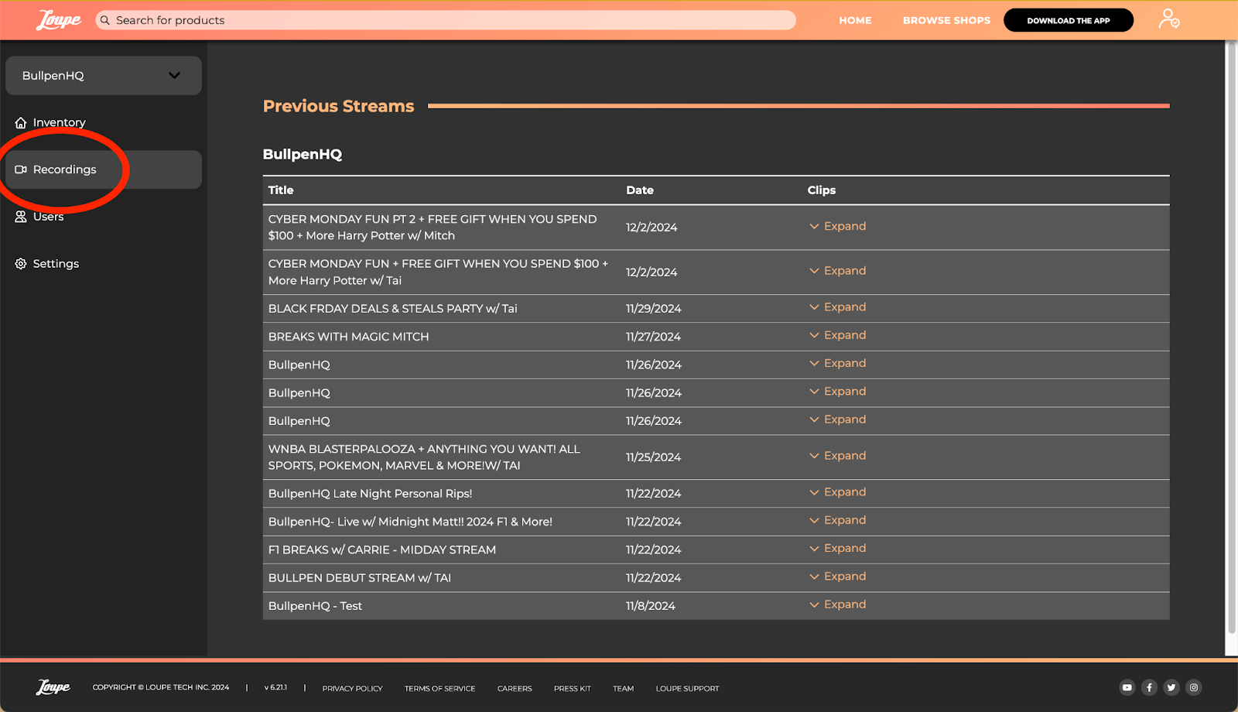This screenshot has height=712, width=1238.
Task: Click the magnifier search icon
Action: pos(105,20)
